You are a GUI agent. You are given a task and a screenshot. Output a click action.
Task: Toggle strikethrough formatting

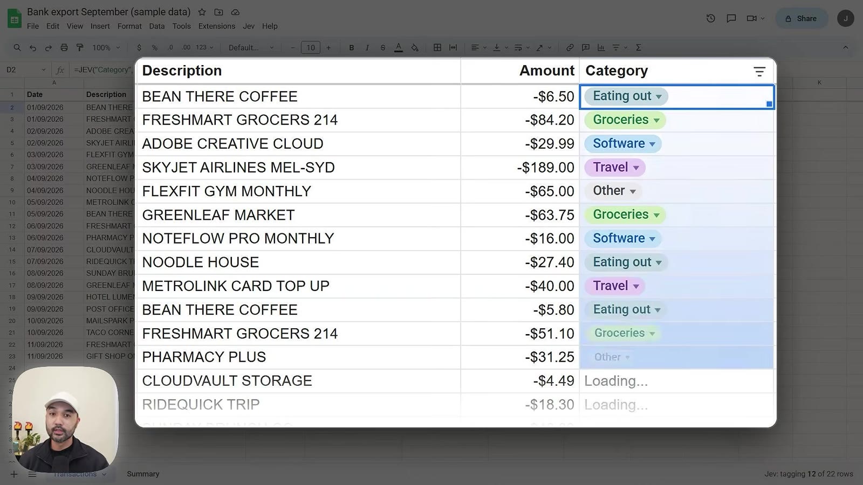click(383, 47)
